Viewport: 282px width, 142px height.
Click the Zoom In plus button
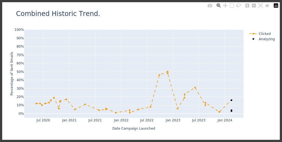247,6
